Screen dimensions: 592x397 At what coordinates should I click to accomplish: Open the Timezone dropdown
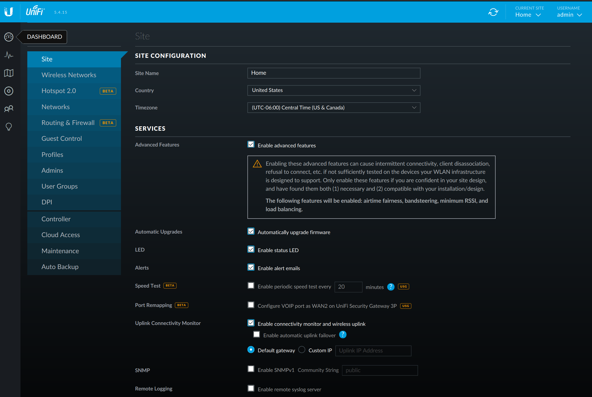(x=334, y=108)
